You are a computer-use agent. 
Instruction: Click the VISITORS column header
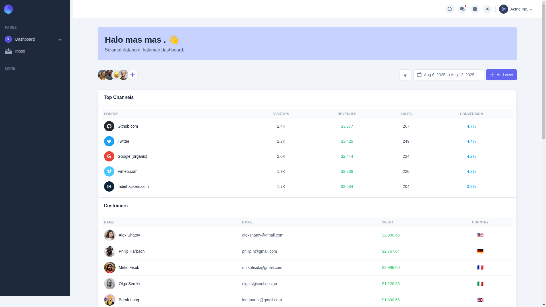pyautogui.click(x=281, y=114)
